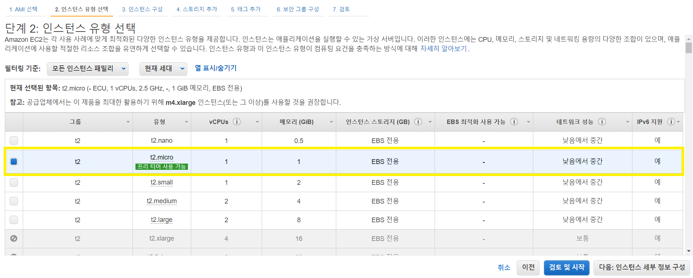Image resolution: width=693 pixels, height=278 pixels.
Task: Click m4.xlarge recommendation text
Action: pyautogui.click(x=180, y=103)
